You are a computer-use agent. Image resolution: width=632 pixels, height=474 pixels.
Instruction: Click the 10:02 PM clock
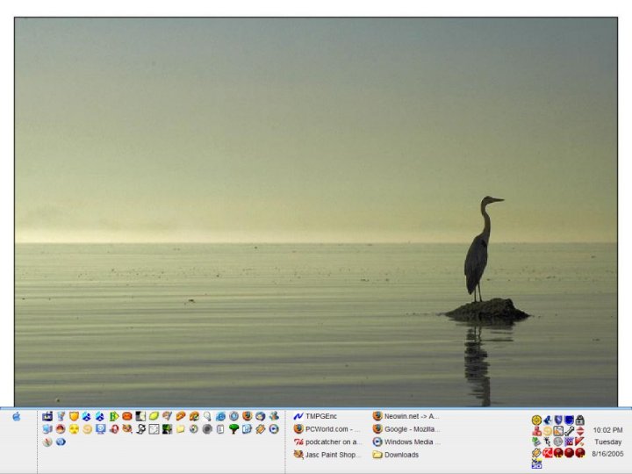coord(607,430)
